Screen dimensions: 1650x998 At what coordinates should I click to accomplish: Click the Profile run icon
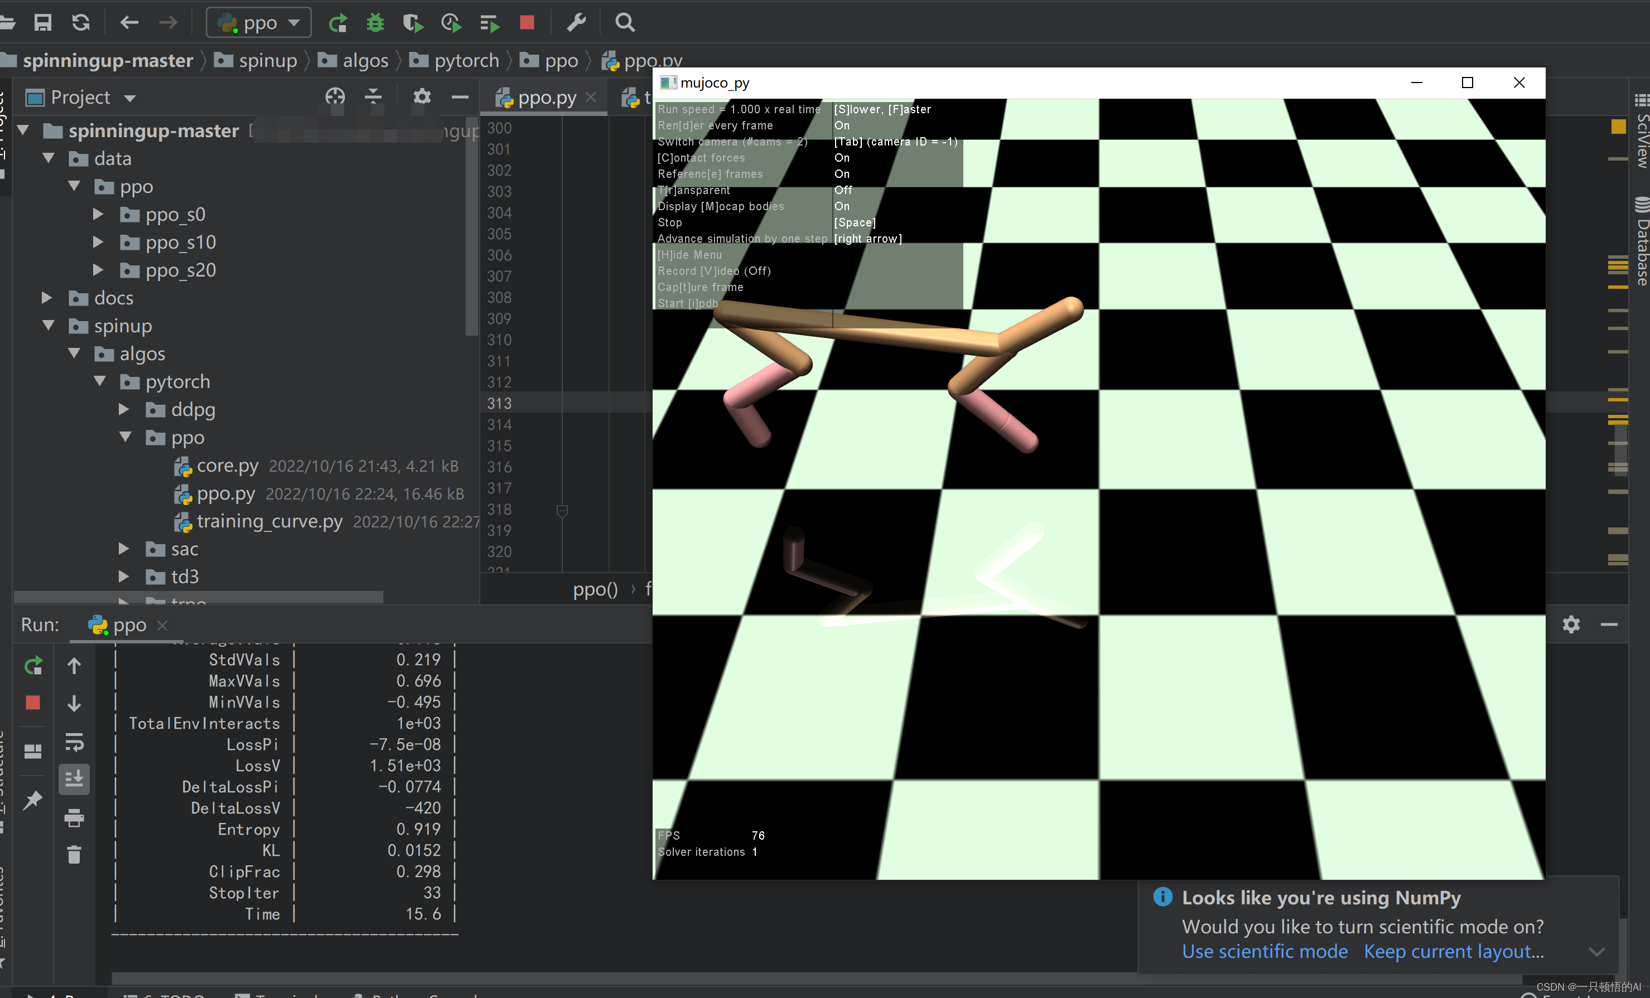pyautogui.click(x=451, y=23)
